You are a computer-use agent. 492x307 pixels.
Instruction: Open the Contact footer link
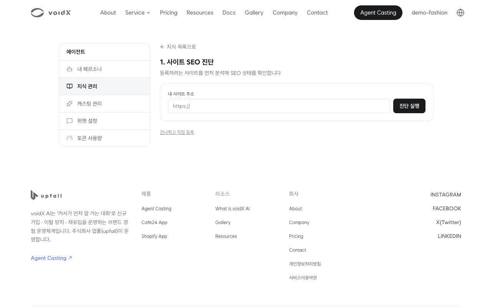click(x=298, y=250)
